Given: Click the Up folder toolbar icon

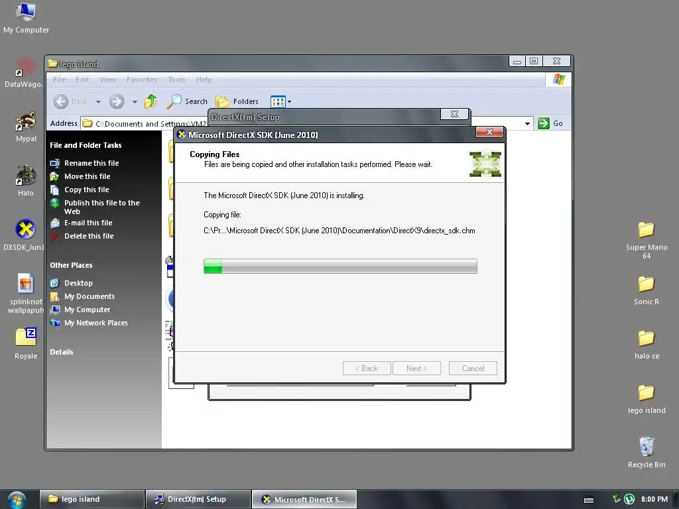Looking at the screenshot, I should click(151, 101).
